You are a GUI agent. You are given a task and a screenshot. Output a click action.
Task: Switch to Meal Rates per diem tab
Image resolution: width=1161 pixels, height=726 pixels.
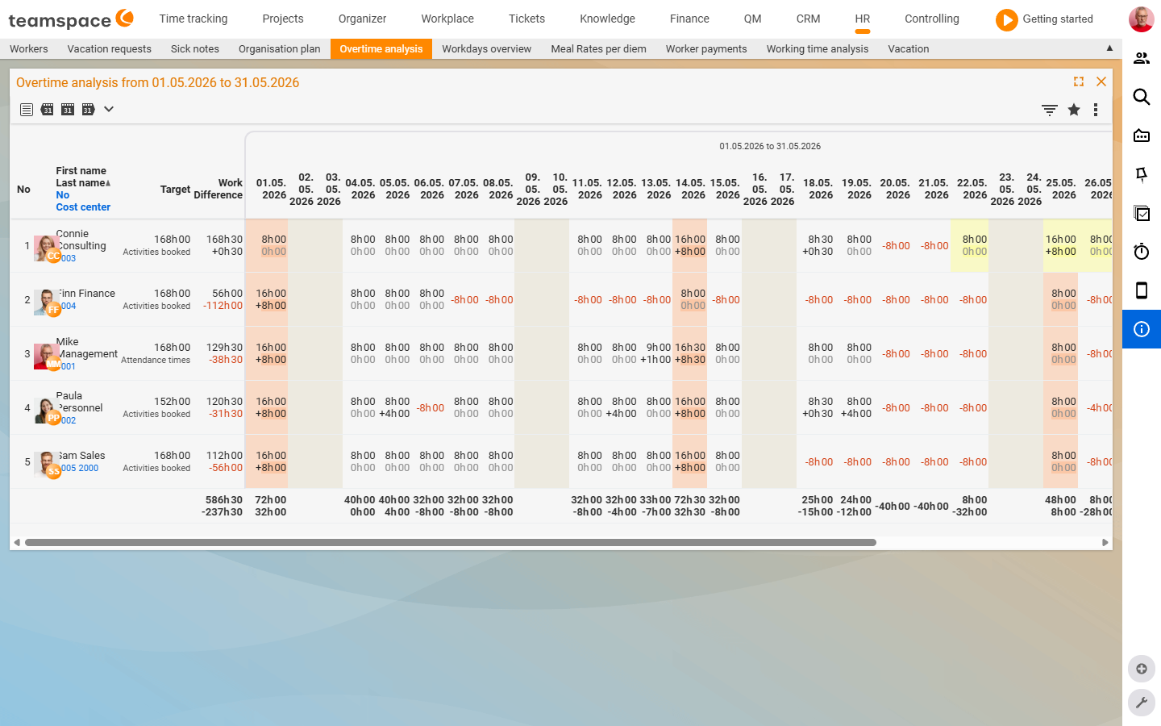click(598, 49)
